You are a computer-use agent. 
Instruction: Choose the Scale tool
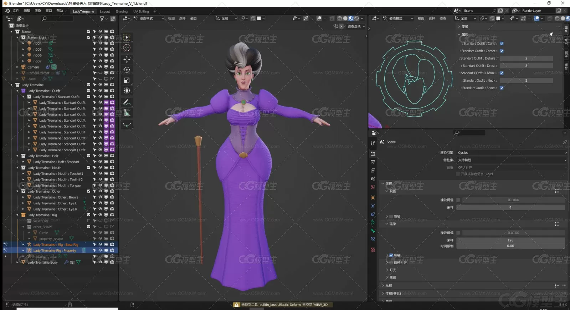127,80
